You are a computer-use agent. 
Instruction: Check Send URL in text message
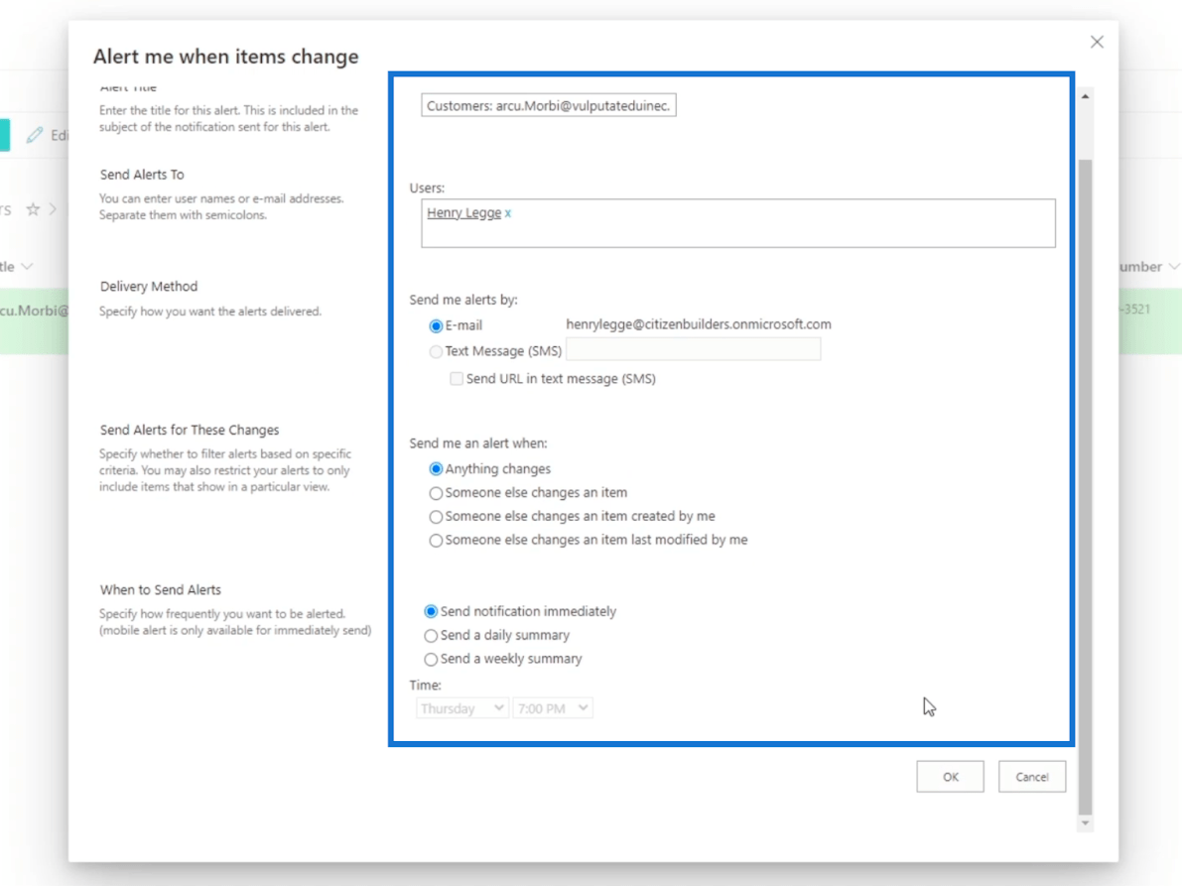click(x=457, y=379)
